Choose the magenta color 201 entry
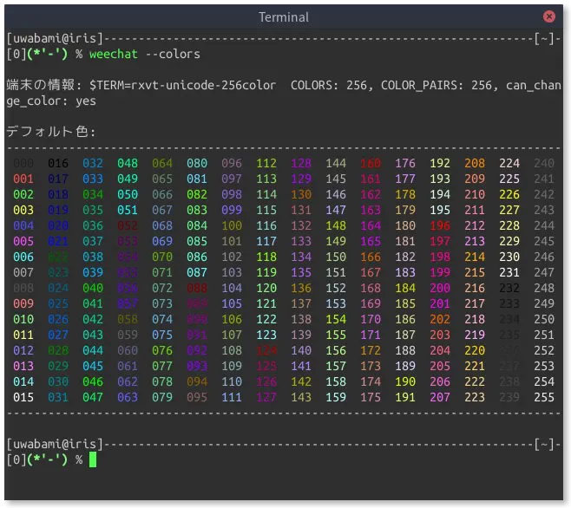The width and height of the screenshot is (571, 508). point(440,303)
